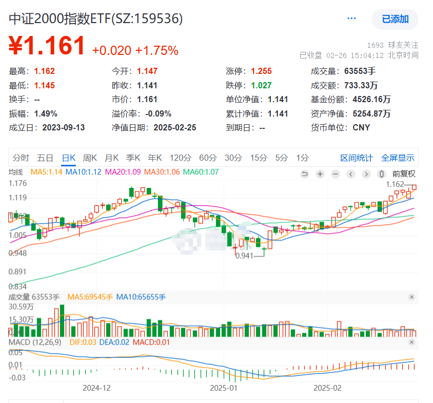Click the left arrow to pan the chart
The height and width of the screenshot is (403, 433).
pyautogui.click(x=351, y=174)
